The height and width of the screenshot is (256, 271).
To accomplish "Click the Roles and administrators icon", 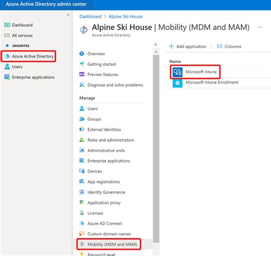I will (82, 140).
